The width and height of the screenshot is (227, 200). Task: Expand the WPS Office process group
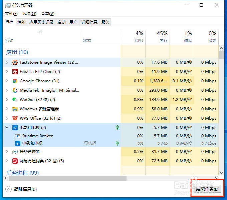(x=7, y=118)
